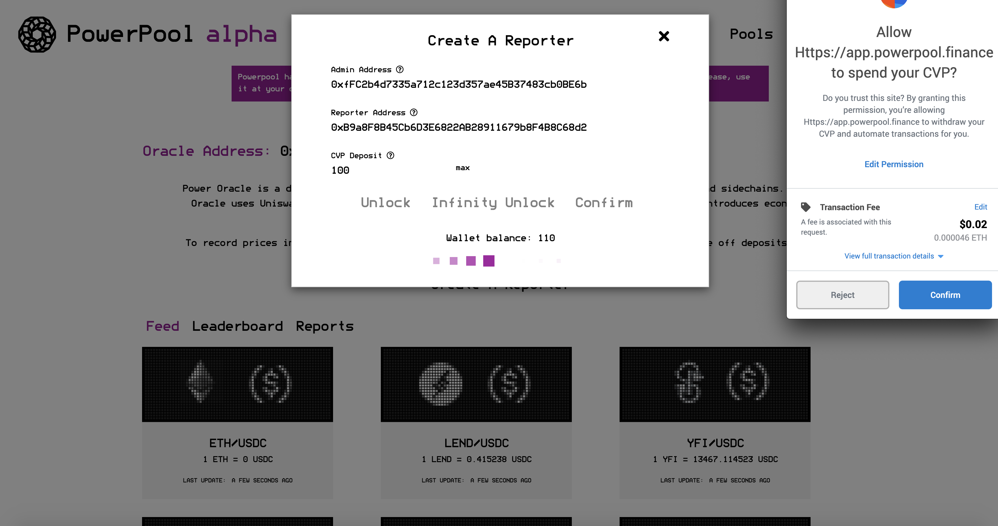Switch to the Reports tab
Image resolution: width=998 pixels, height=526 pixels.
pyautogui.click(x=325, y=326)
